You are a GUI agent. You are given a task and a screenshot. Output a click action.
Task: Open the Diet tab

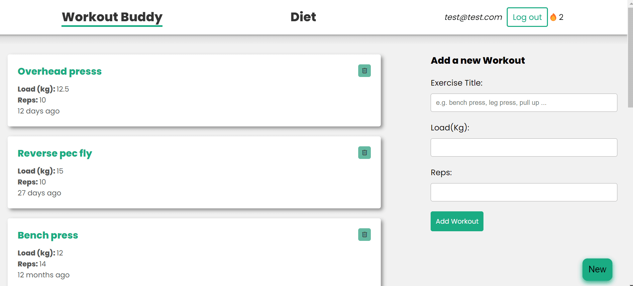(x=303, y=17)
